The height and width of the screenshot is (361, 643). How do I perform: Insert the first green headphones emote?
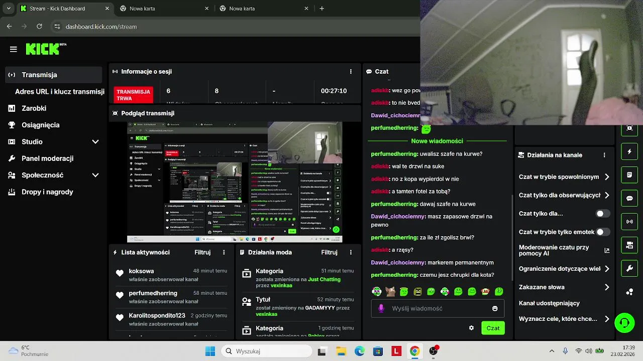(x=377, y=291)
